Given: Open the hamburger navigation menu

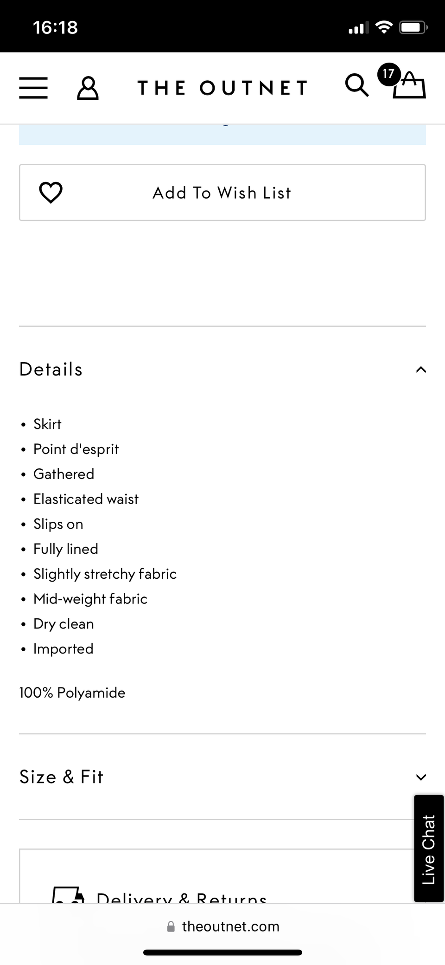Looking at the screenshot, I should 33,88.
